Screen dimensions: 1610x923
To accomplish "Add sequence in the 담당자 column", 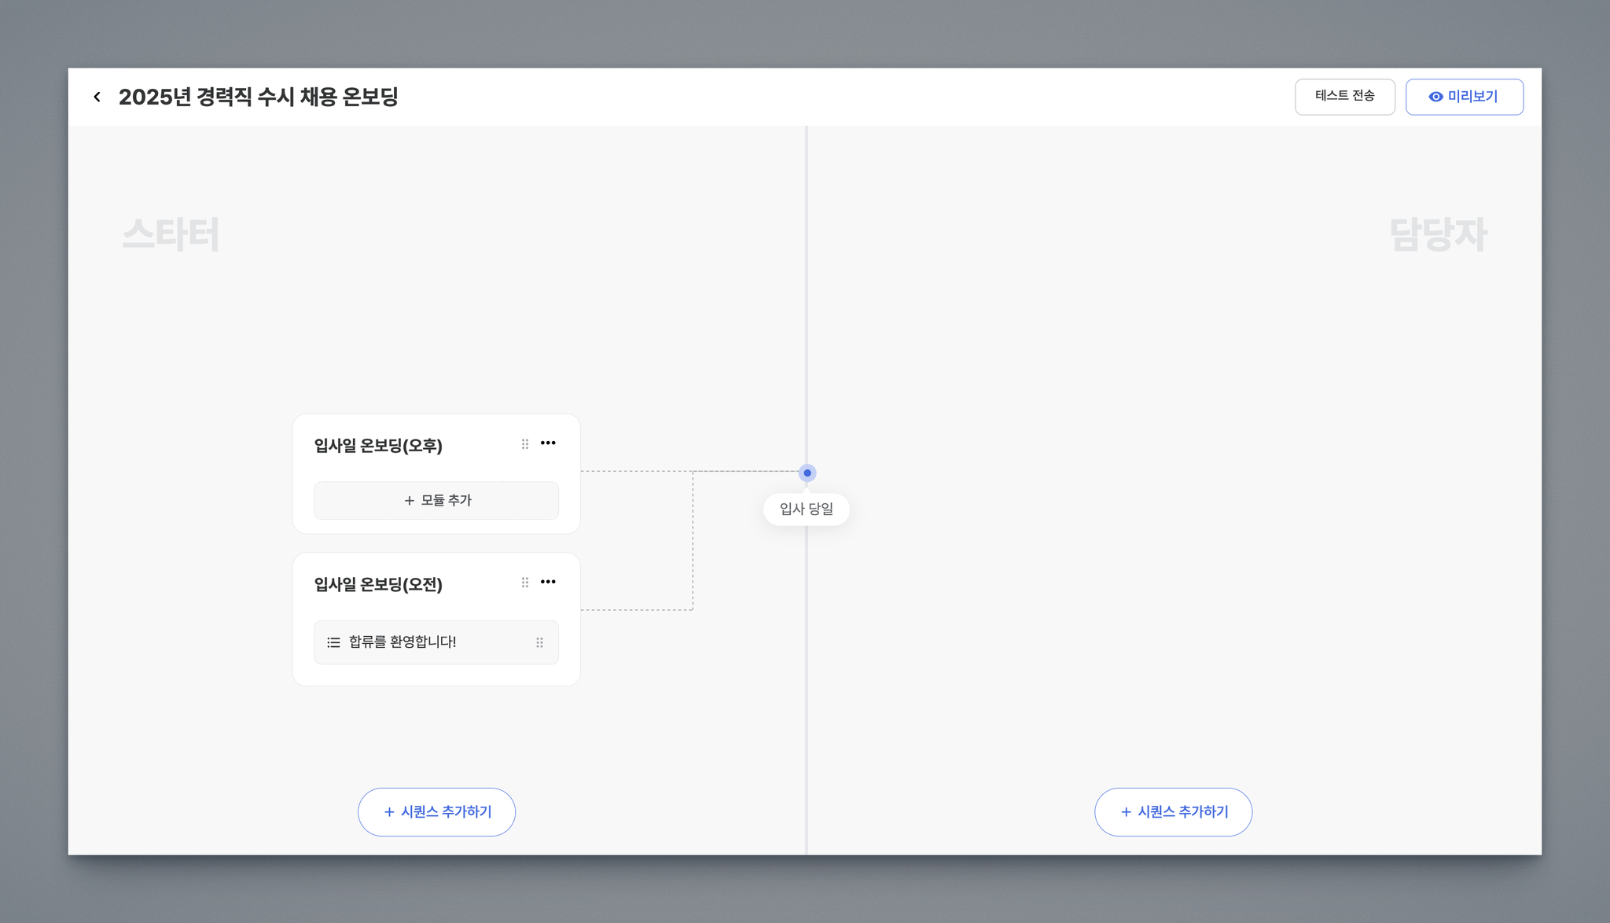I will [1173, 811].
